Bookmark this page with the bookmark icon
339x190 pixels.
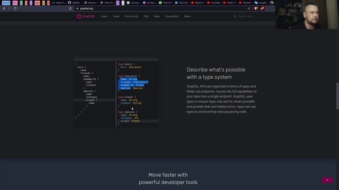coord(70,8)
